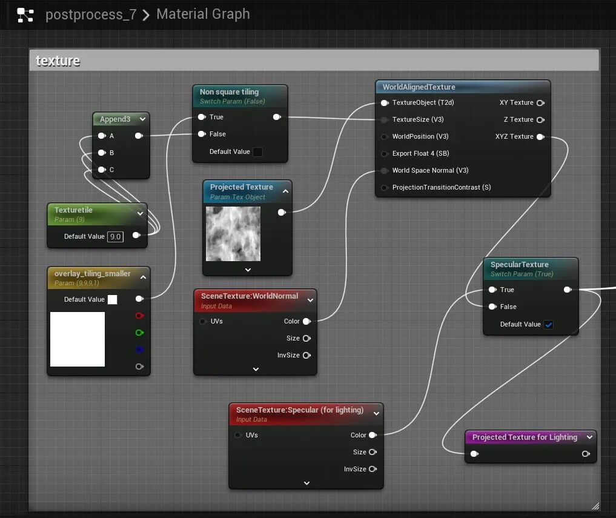Toggle Non square tiling Default Value checkbox
Image resolution: width=616 pixels, height=518 pixels.
(257, 151)
